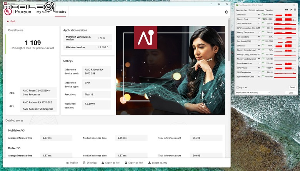Click the 2824.0 MHz GPU Clock value
The height and width of the screenshot is (171, 300).
pyautogui.click(x=268, y=15)
